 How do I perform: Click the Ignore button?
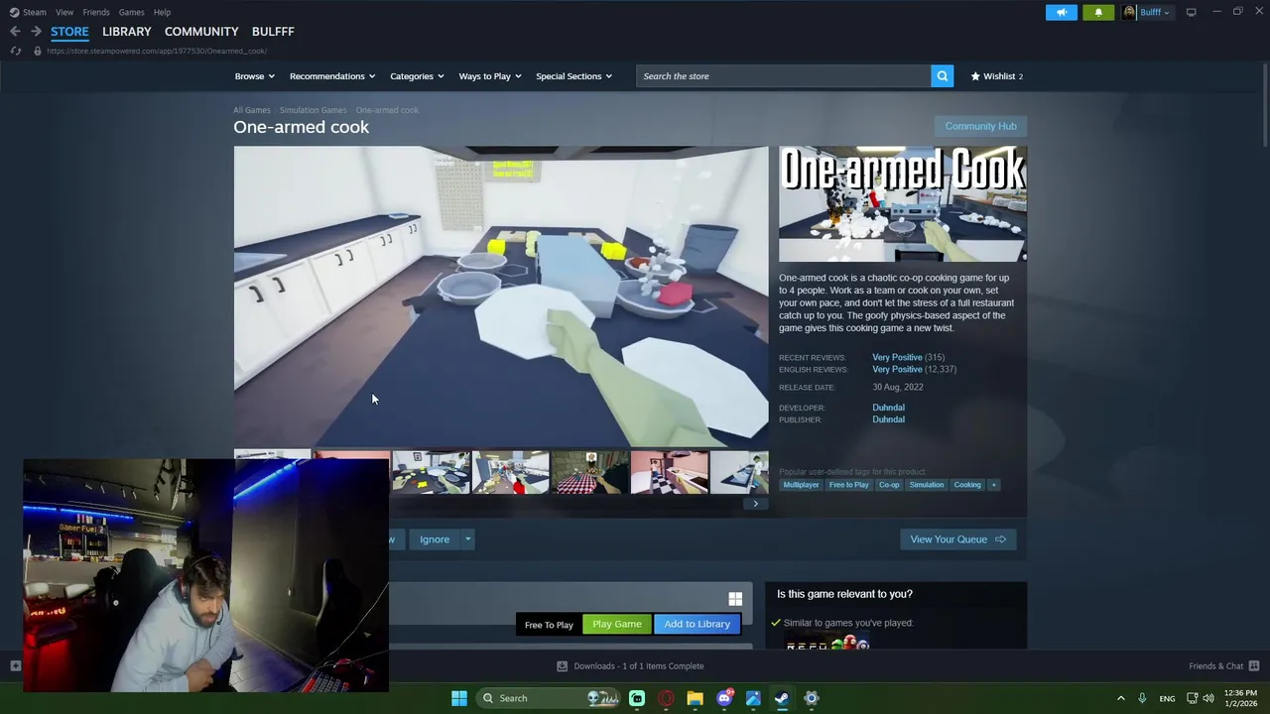pyautogui.click(x=435, y=539)
